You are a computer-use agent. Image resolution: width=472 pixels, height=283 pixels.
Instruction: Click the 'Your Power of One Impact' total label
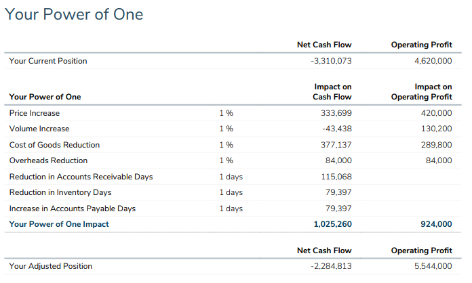pos(59,224)
